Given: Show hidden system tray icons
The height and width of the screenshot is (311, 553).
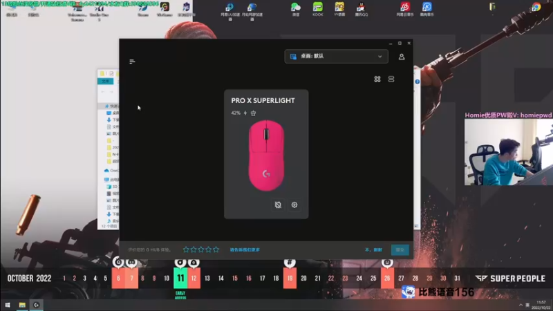Looking at the screenshot, I should point(521,305).
